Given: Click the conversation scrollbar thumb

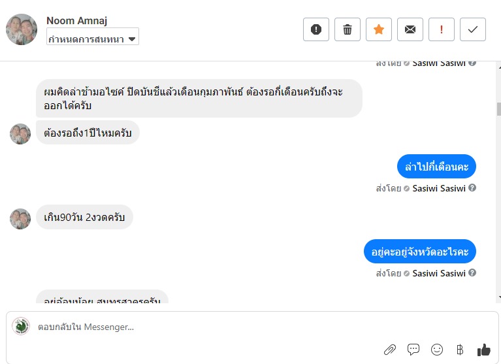Looking at the screenshot, I should pyautogui.click(x=497, y=108).
